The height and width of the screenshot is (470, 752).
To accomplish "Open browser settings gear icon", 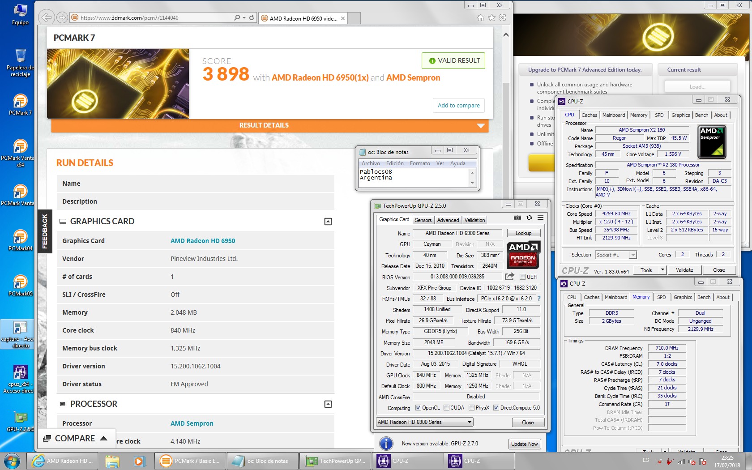I will tap(503, 17).
